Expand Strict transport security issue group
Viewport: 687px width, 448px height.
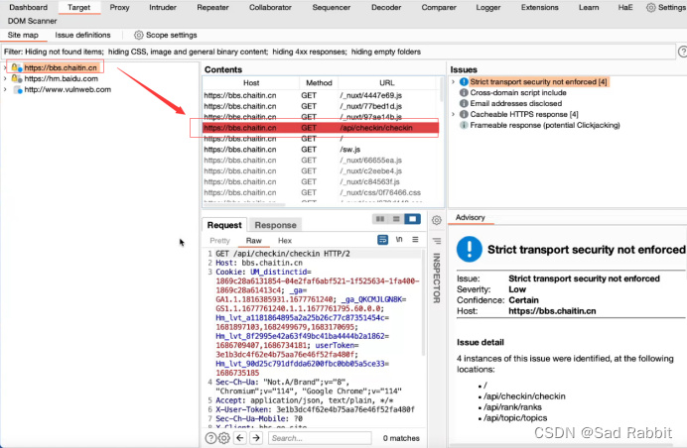tap(454, 82)
